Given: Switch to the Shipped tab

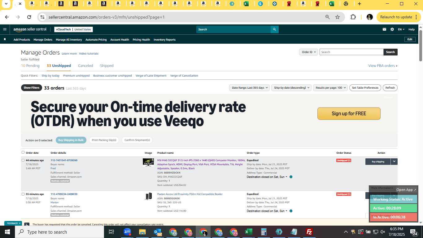Looking at the screenshot, I should (x=107, y=66).
